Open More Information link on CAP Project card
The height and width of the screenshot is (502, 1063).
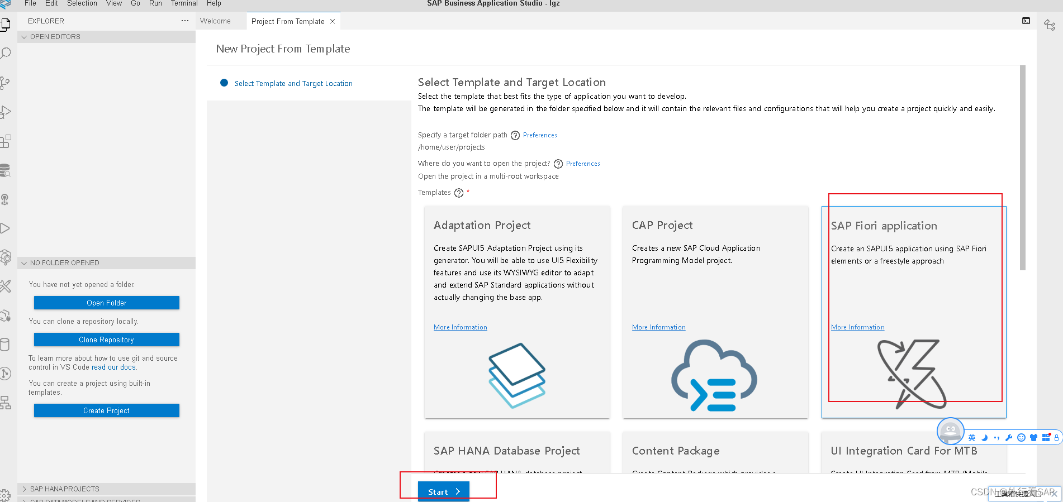[659, 327]
